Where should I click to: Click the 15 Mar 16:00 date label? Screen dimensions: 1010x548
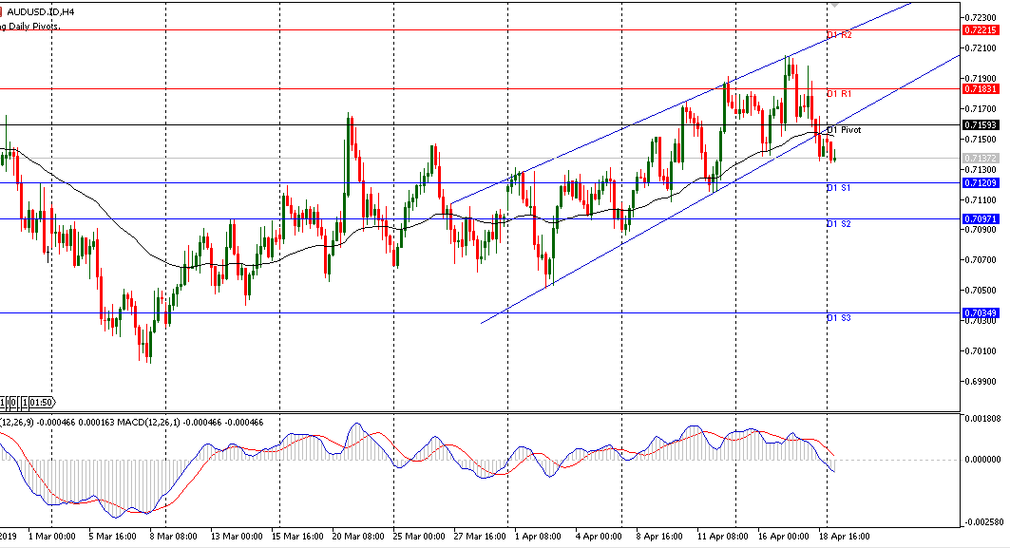click(x=297, y=536)
